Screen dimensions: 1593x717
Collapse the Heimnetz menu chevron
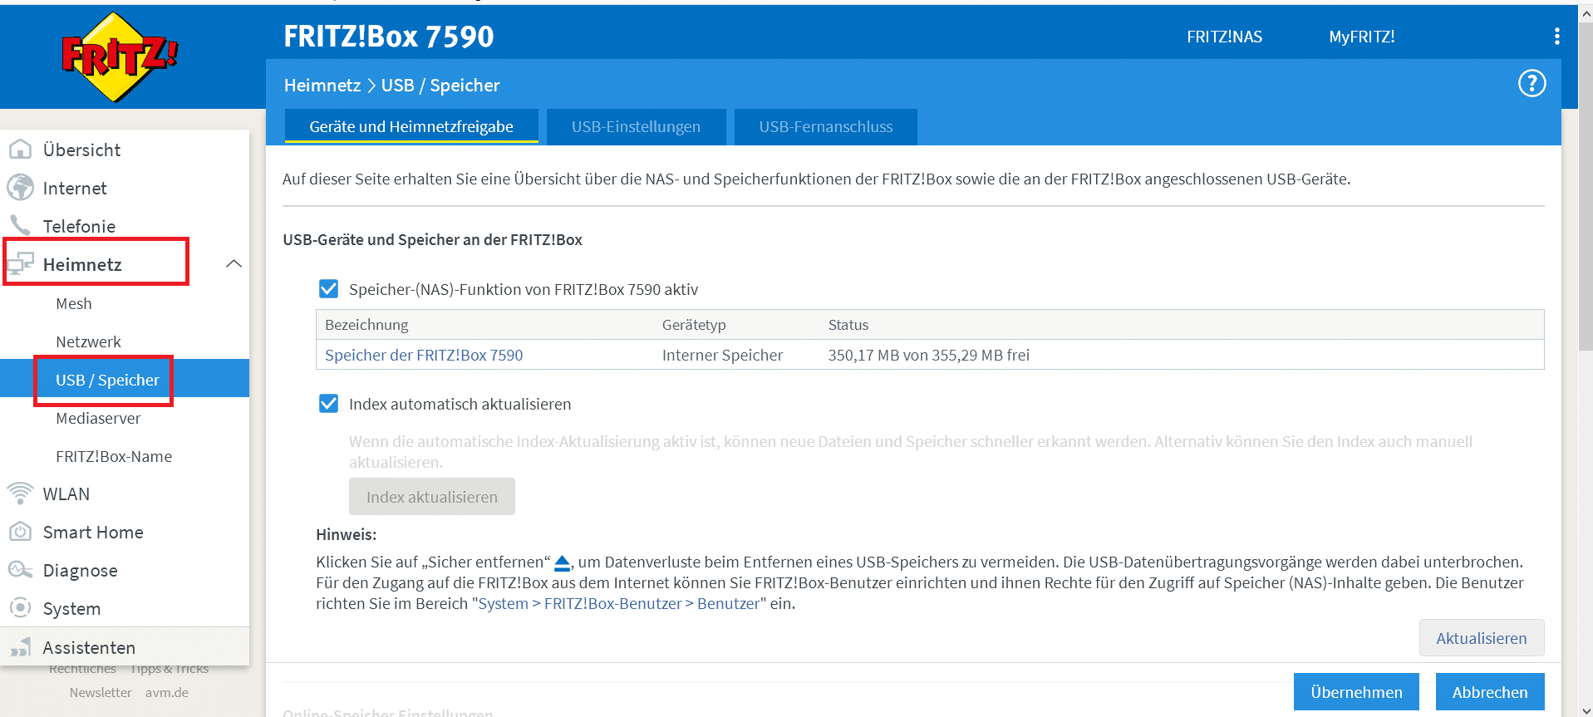tap(234, 264)
